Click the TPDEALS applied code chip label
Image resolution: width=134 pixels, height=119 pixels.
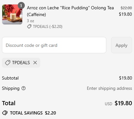pyautogui.click(x=21, y=63)
